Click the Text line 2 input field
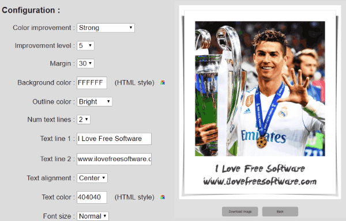 (x=114, y=159)
